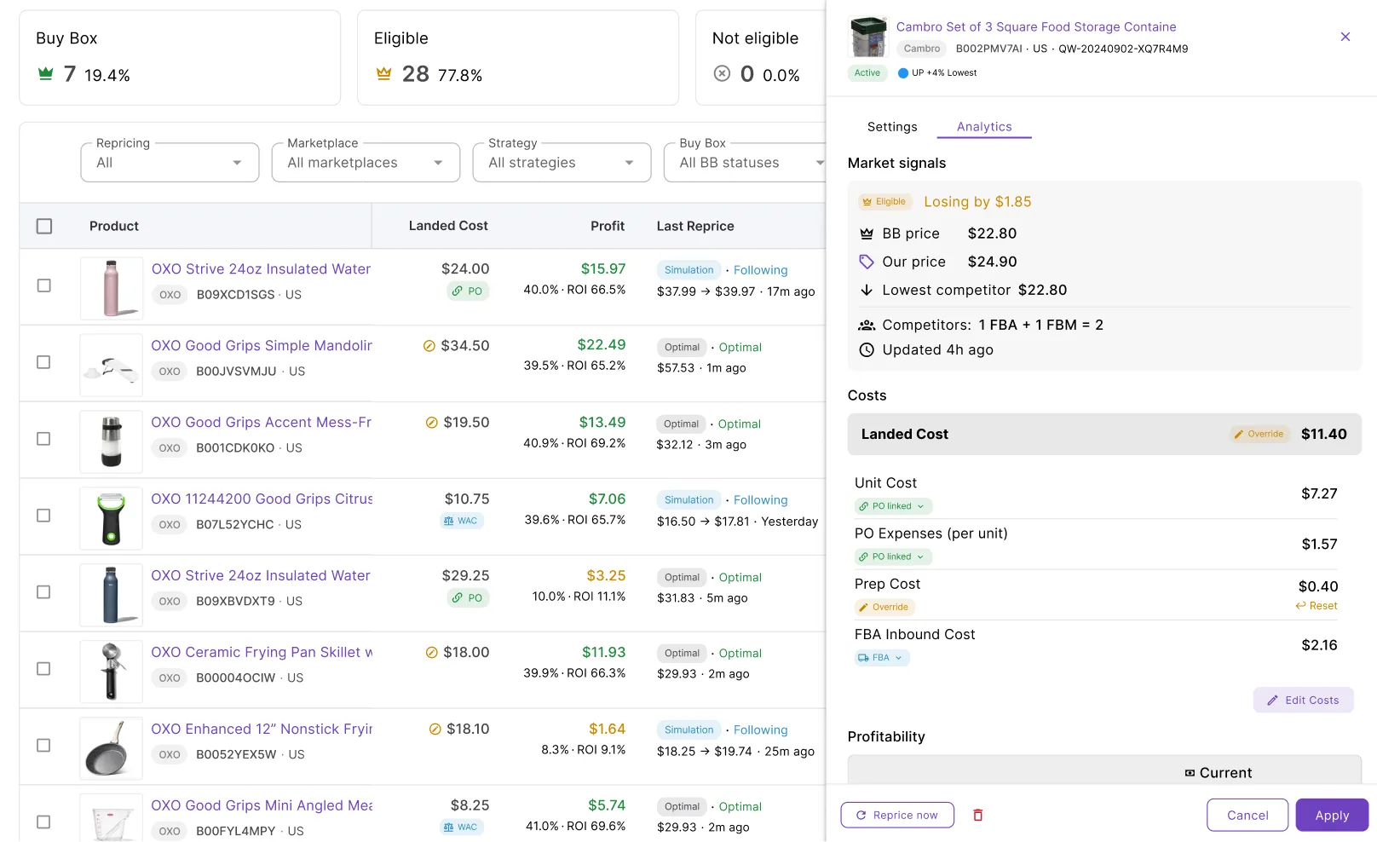Click the Cancel button
1377x842 pixels.
coord(1247,816)
